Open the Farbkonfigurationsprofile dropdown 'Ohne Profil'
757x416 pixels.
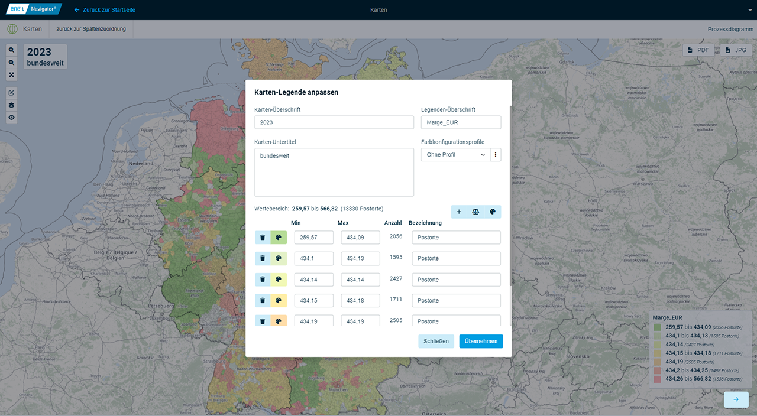click(x=455, y=155)
